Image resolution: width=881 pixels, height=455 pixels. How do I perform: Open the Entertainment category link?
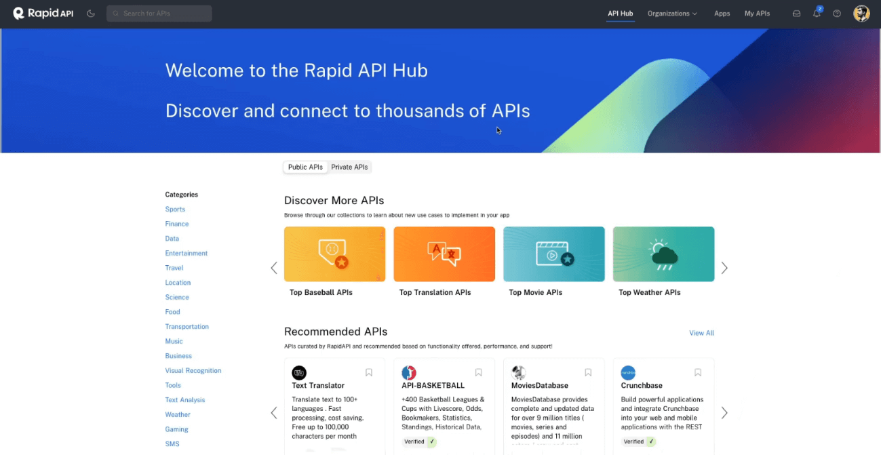click(187, 253)
